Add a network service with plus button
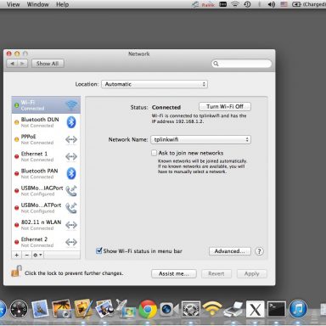The image size is (326, 326). (x=17, y=255)
